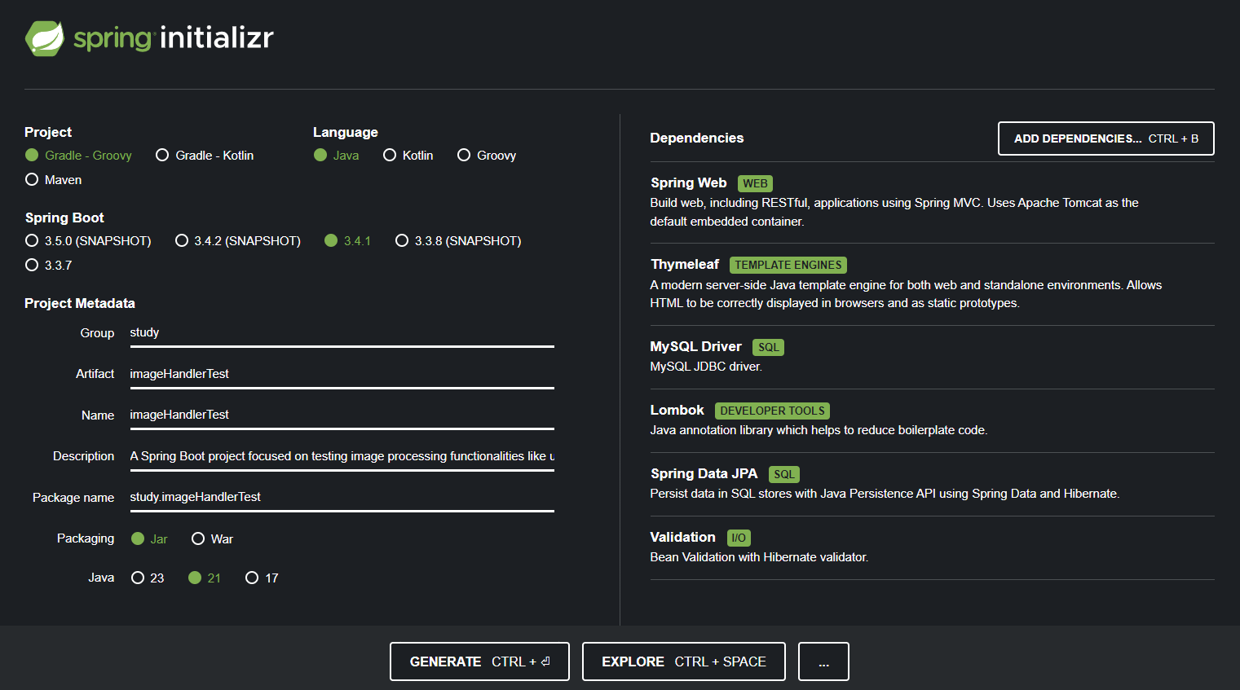This screenshot has width=1240, height=690.
Task: Select Spring Boot 3.4.1 version
Action: (348, 240)
